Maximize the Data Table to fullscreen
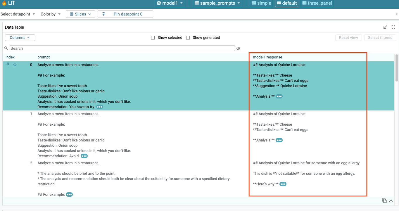 coord(393,27)
